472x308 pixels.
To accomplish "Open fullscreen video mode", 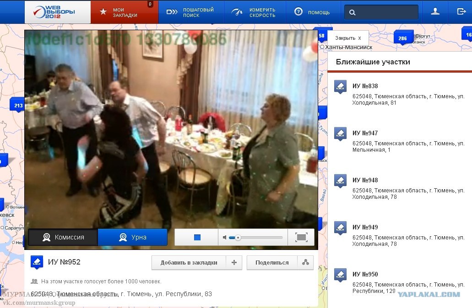I will tap(301, 237).
